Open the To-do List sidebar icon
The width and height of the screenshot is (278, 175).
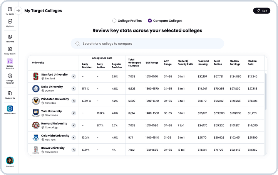[x=10, y=9]
